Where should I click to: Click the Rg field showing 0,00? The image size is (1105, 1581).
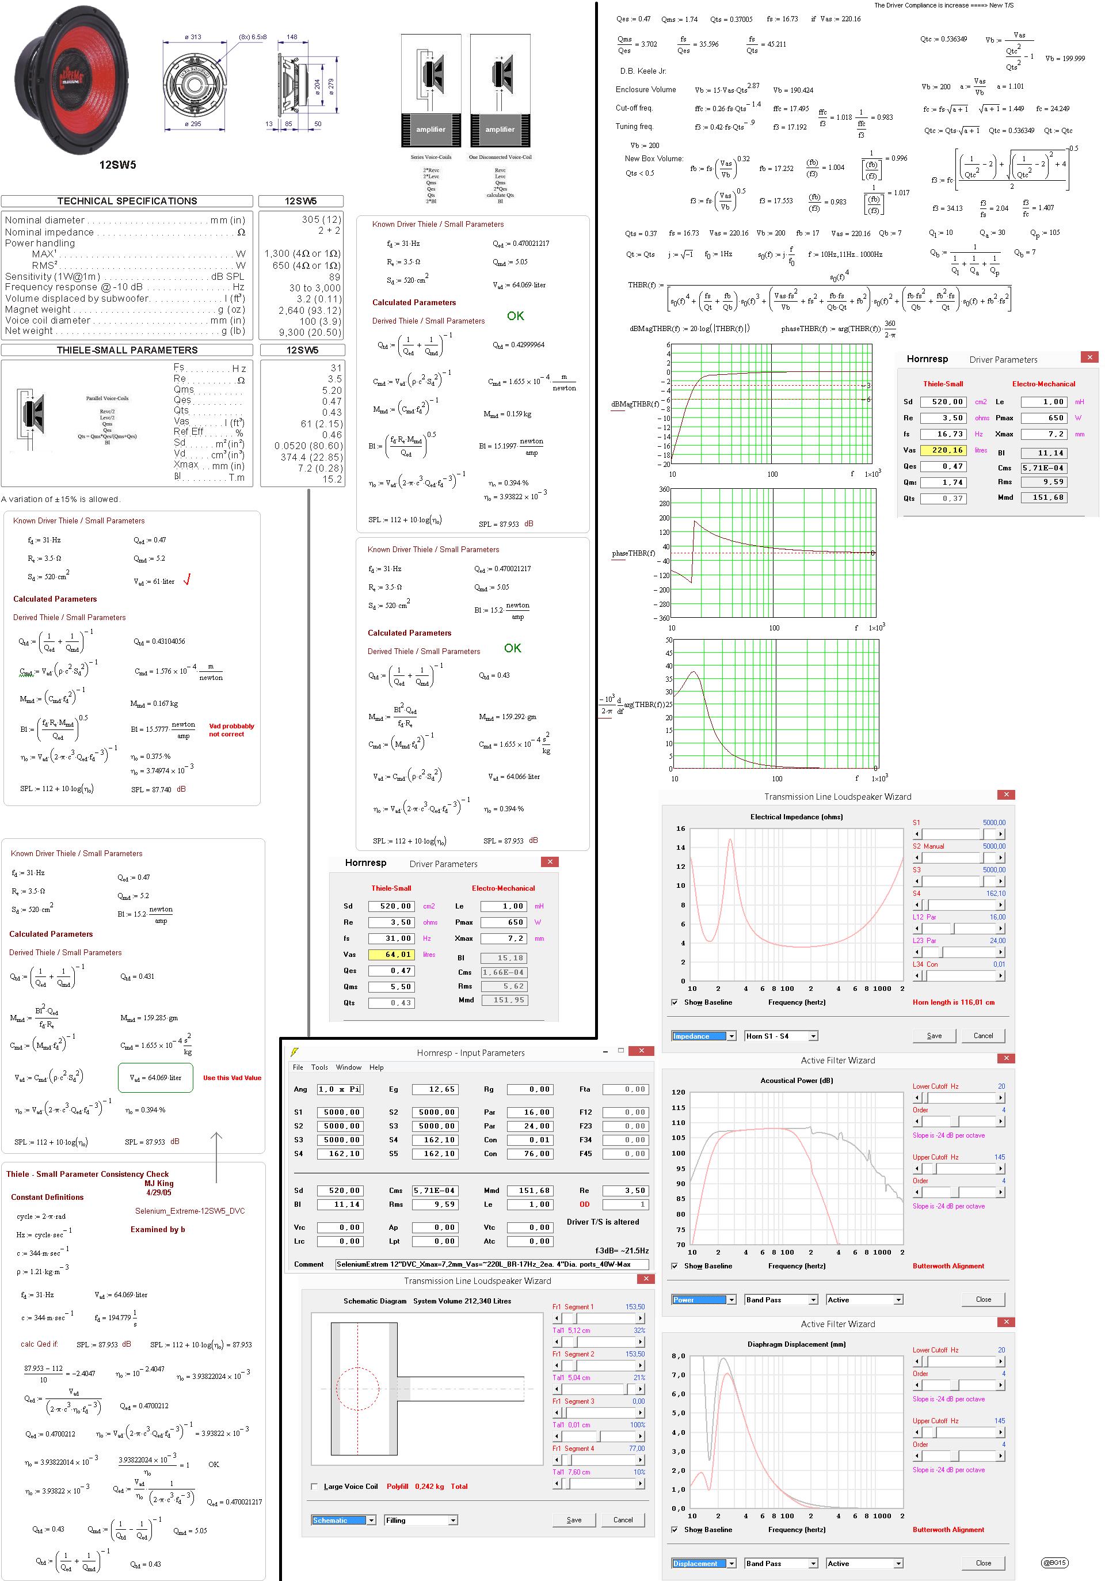(530, 1089)
